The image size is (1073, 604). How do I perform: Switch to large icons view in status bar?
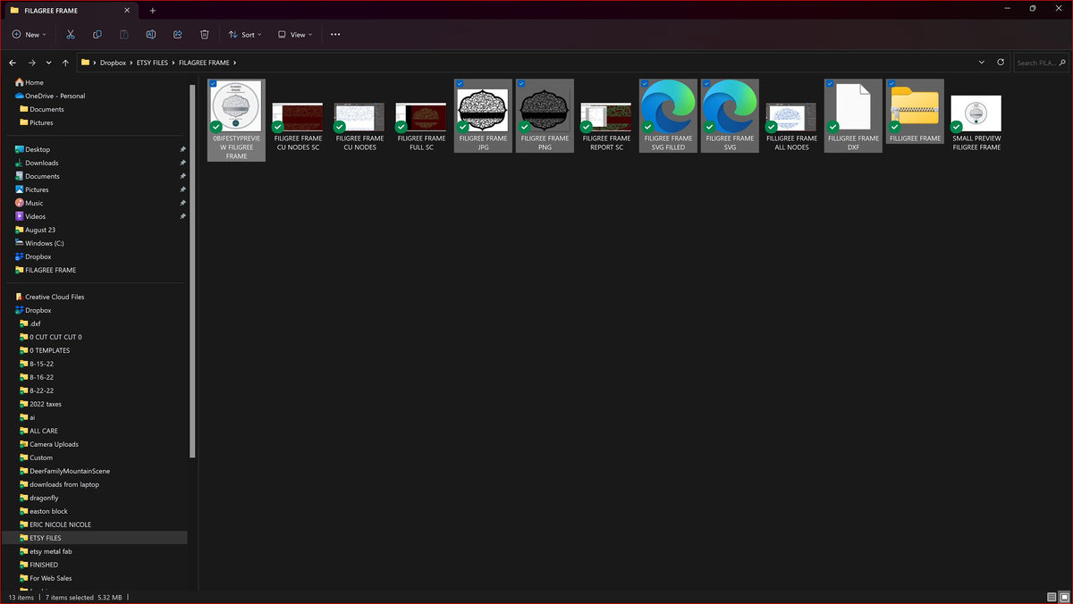click(1063, 597)
